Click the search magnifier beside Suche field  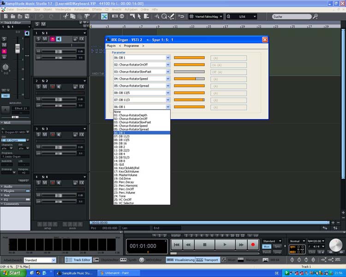[316, 16]
